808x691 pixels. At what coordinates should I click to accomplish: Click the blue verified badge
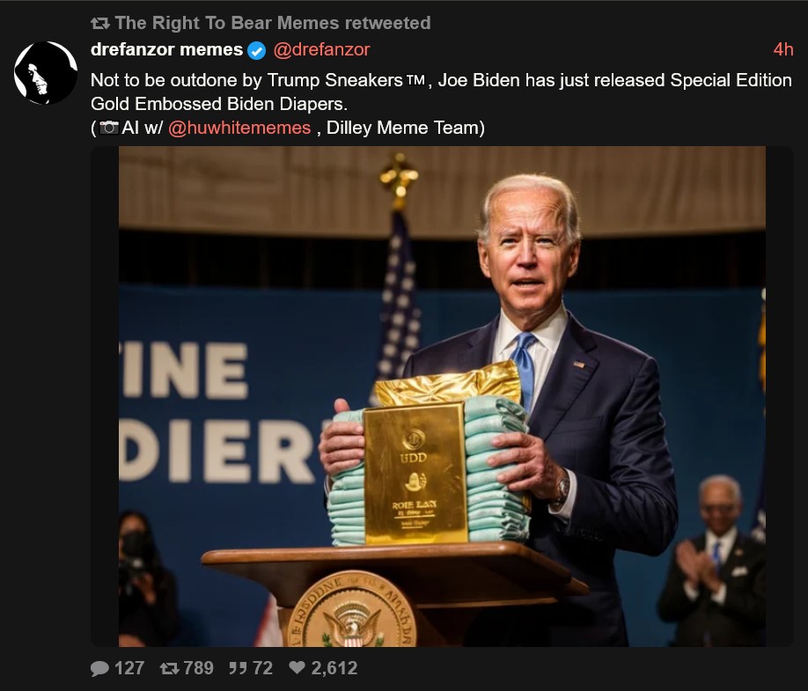click(x=257, y=50)
